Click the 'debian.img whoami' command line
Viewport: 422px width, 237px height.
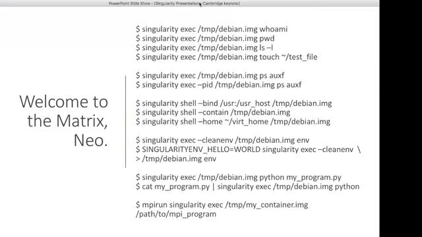(212, 29)
